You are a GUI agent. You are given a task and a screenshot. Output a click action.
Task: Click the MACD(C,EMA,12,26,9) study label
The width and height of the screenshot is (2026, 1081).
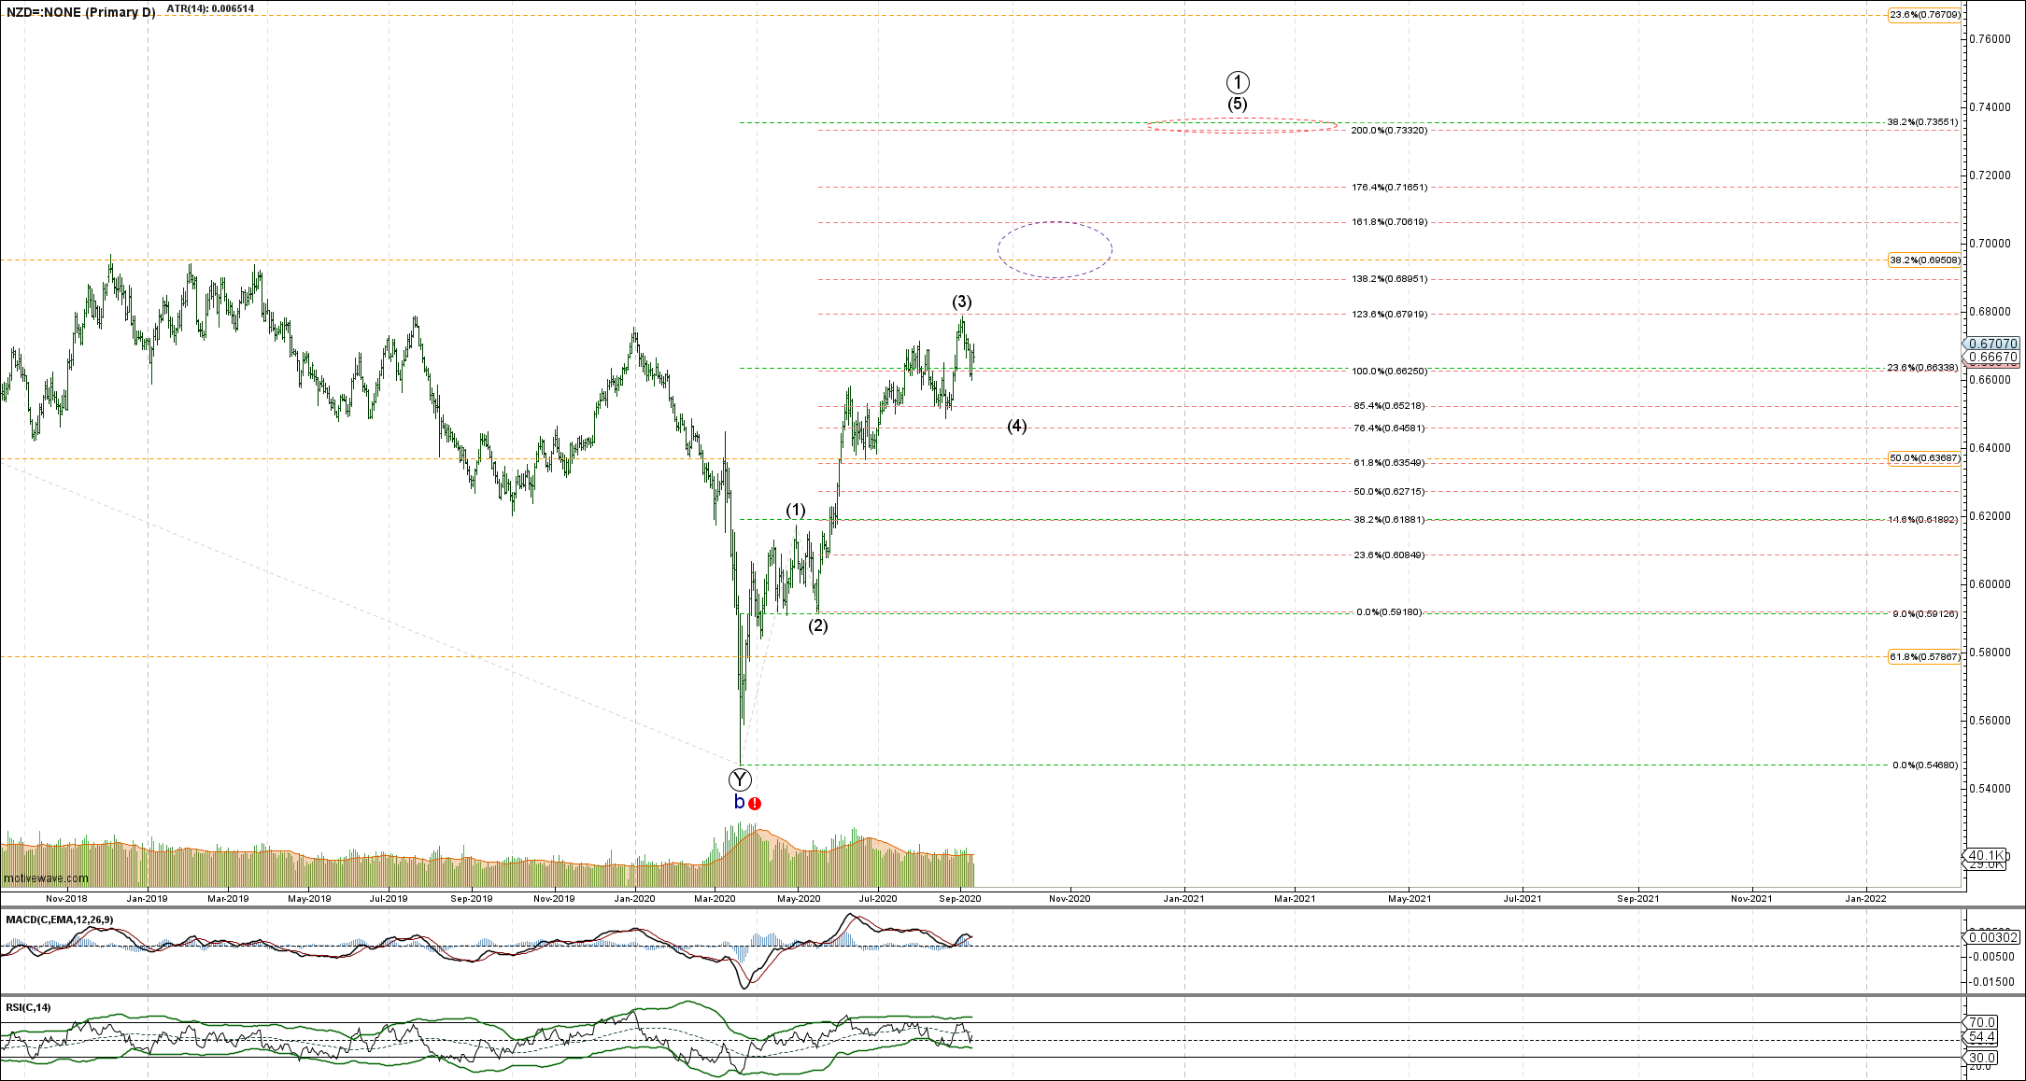tap(60, 920)
